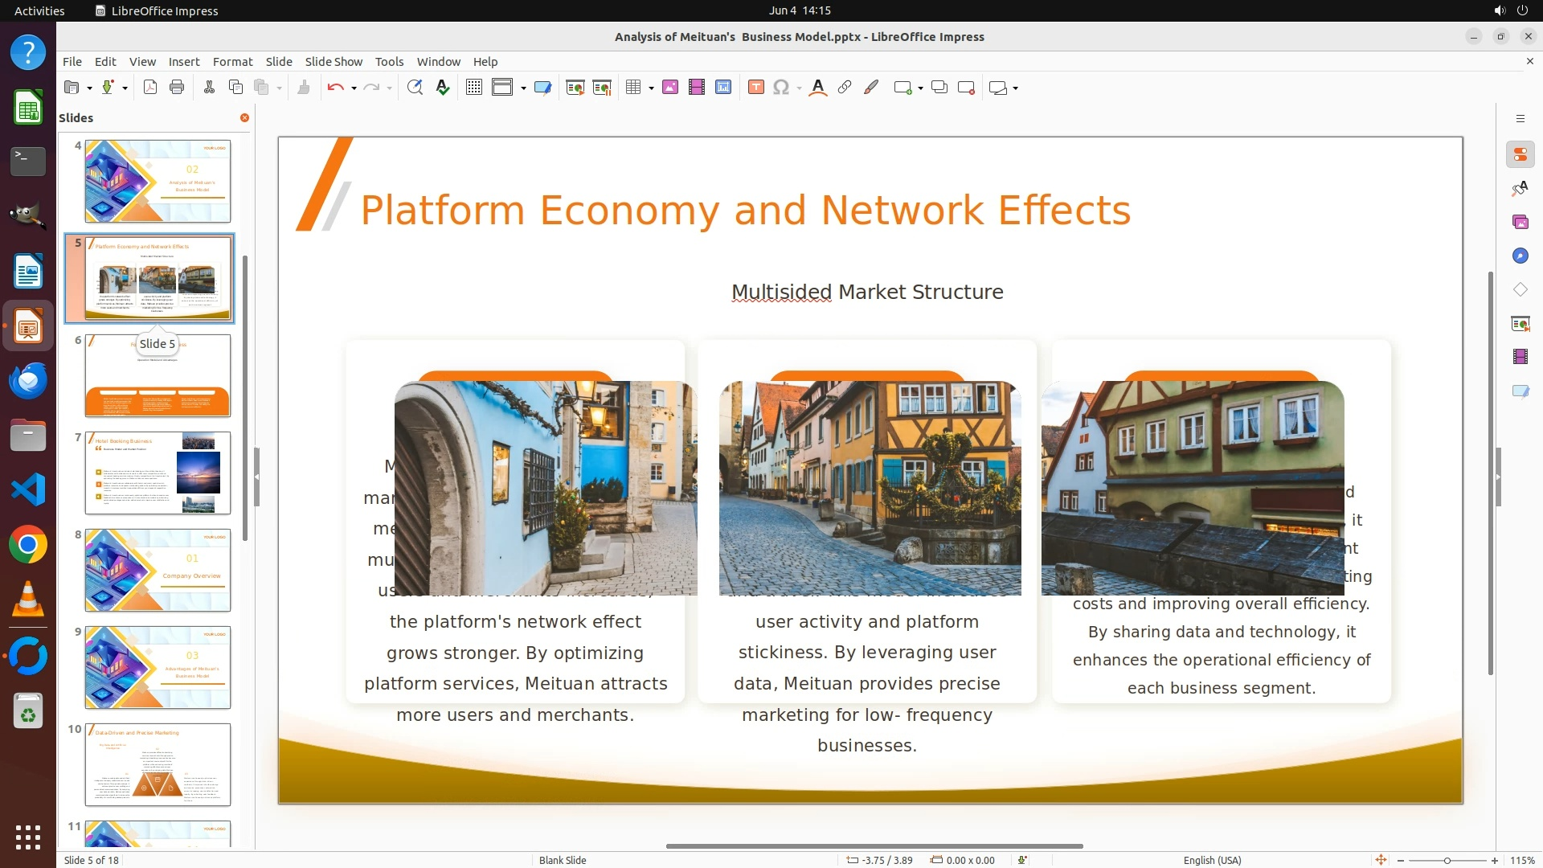This screenshot has height=868, width=1543.
Task: Close the Slides panel
Action: coord(244,117)
